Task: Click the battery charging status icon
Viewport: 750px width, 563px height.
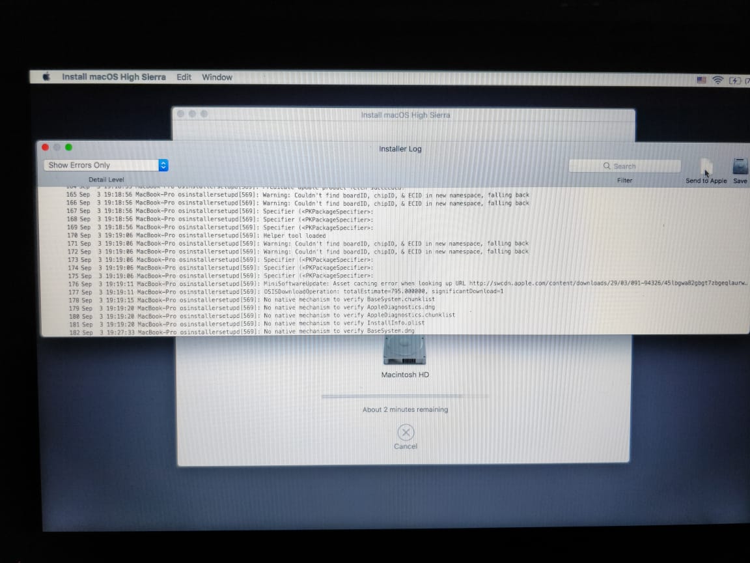Action: 734,80
